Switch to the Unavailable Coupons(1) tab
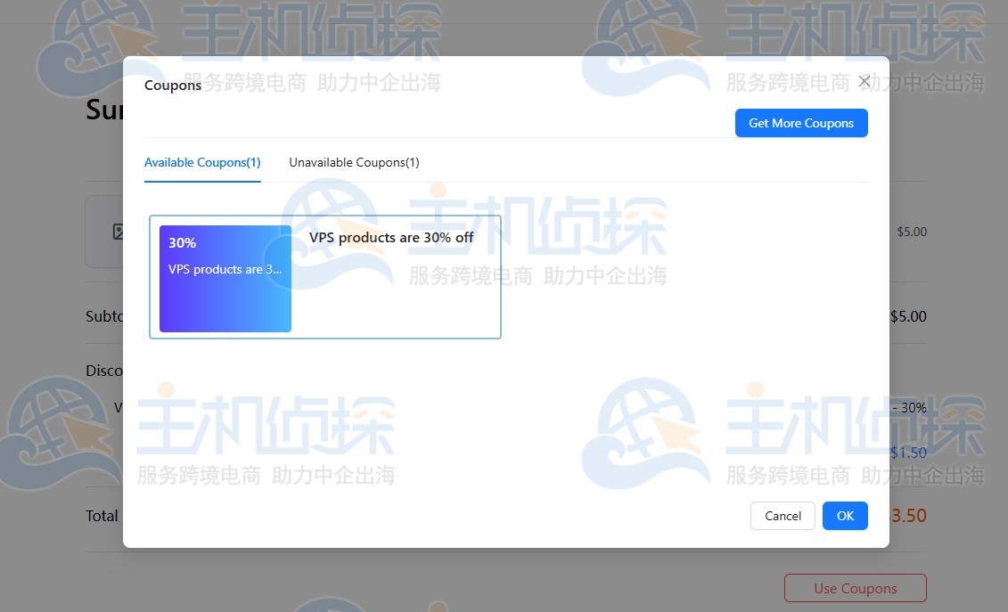Image resolution: width=1008 pixels, height=612 pixels. pyautogui.click(x=354, y=162)
